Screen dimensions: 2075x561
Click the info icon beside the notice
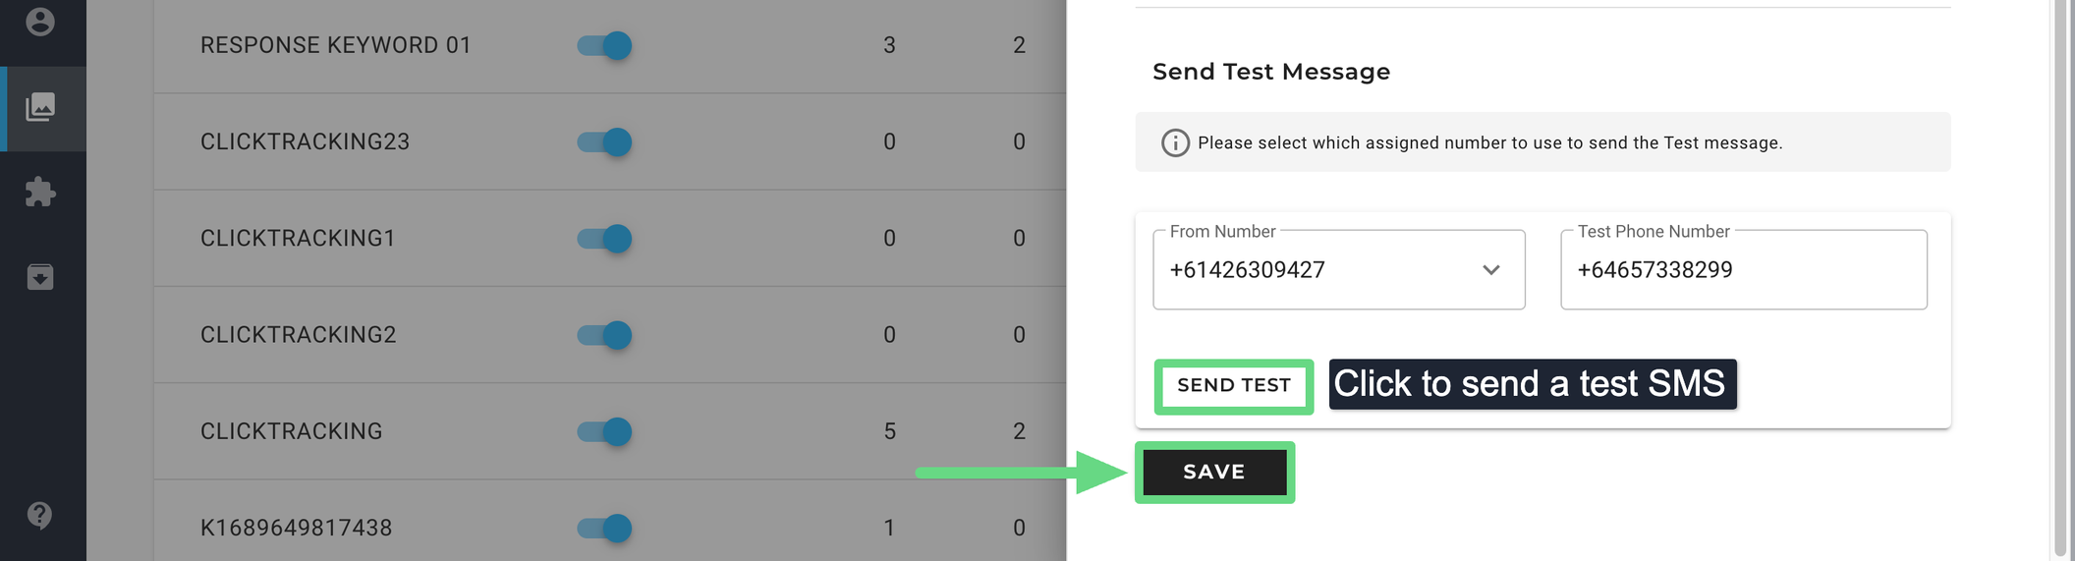1175,143
